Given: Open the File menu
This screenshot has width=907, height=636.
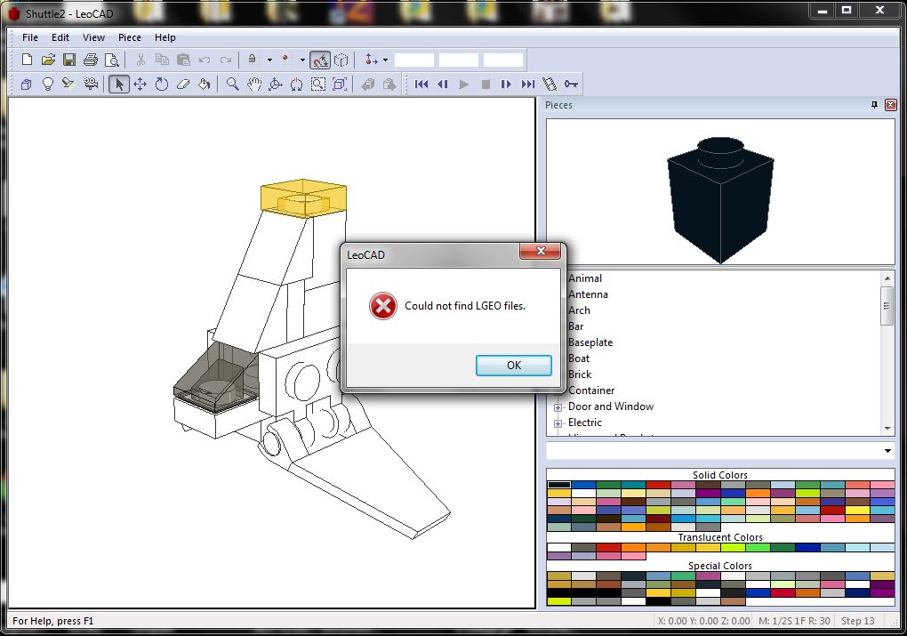Looking at the screenshot, I should click(30, 37).
